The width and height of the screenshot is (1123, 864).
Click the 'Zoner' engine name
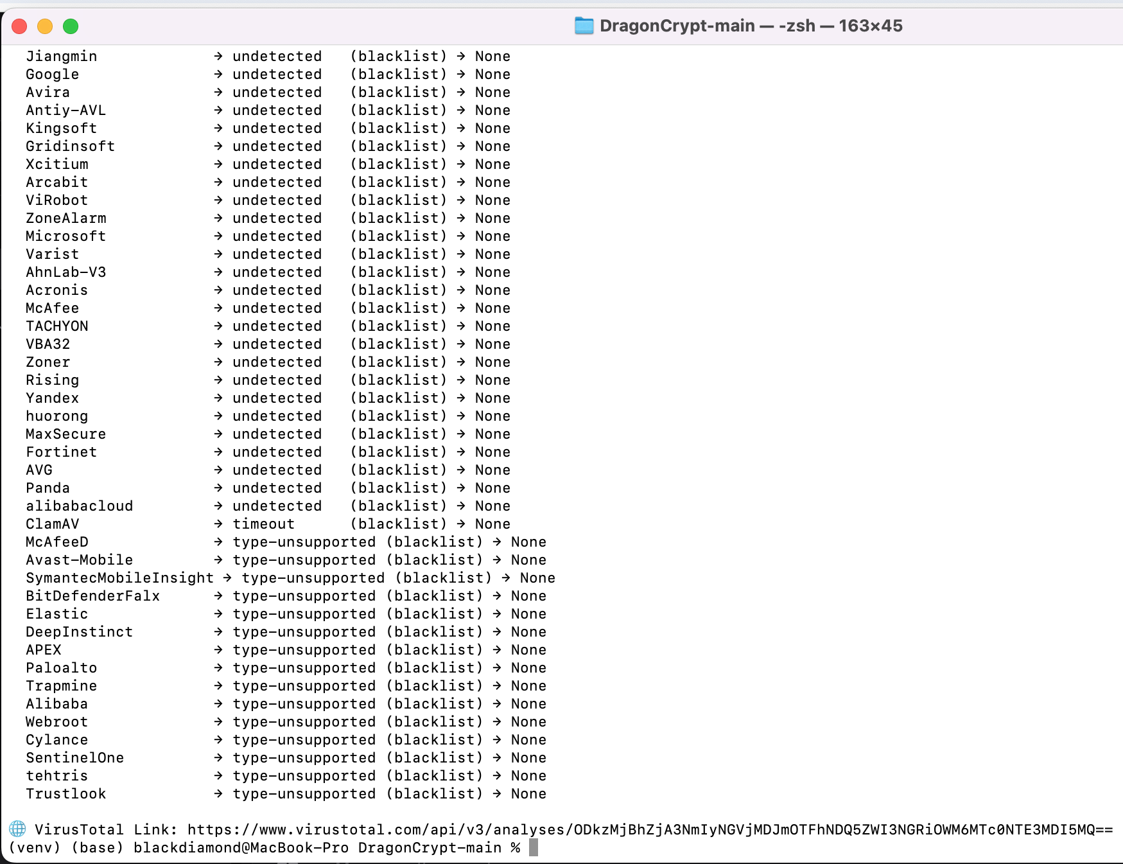pyautogui.click(x=48, y=362)
